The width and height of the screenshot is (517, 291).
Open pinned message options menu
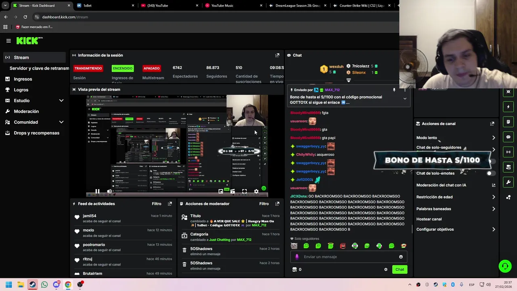(405, 90)
